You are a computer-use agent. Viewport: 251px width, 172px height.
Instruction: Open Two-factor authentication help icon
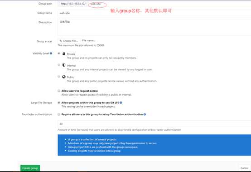click(145, 114)
